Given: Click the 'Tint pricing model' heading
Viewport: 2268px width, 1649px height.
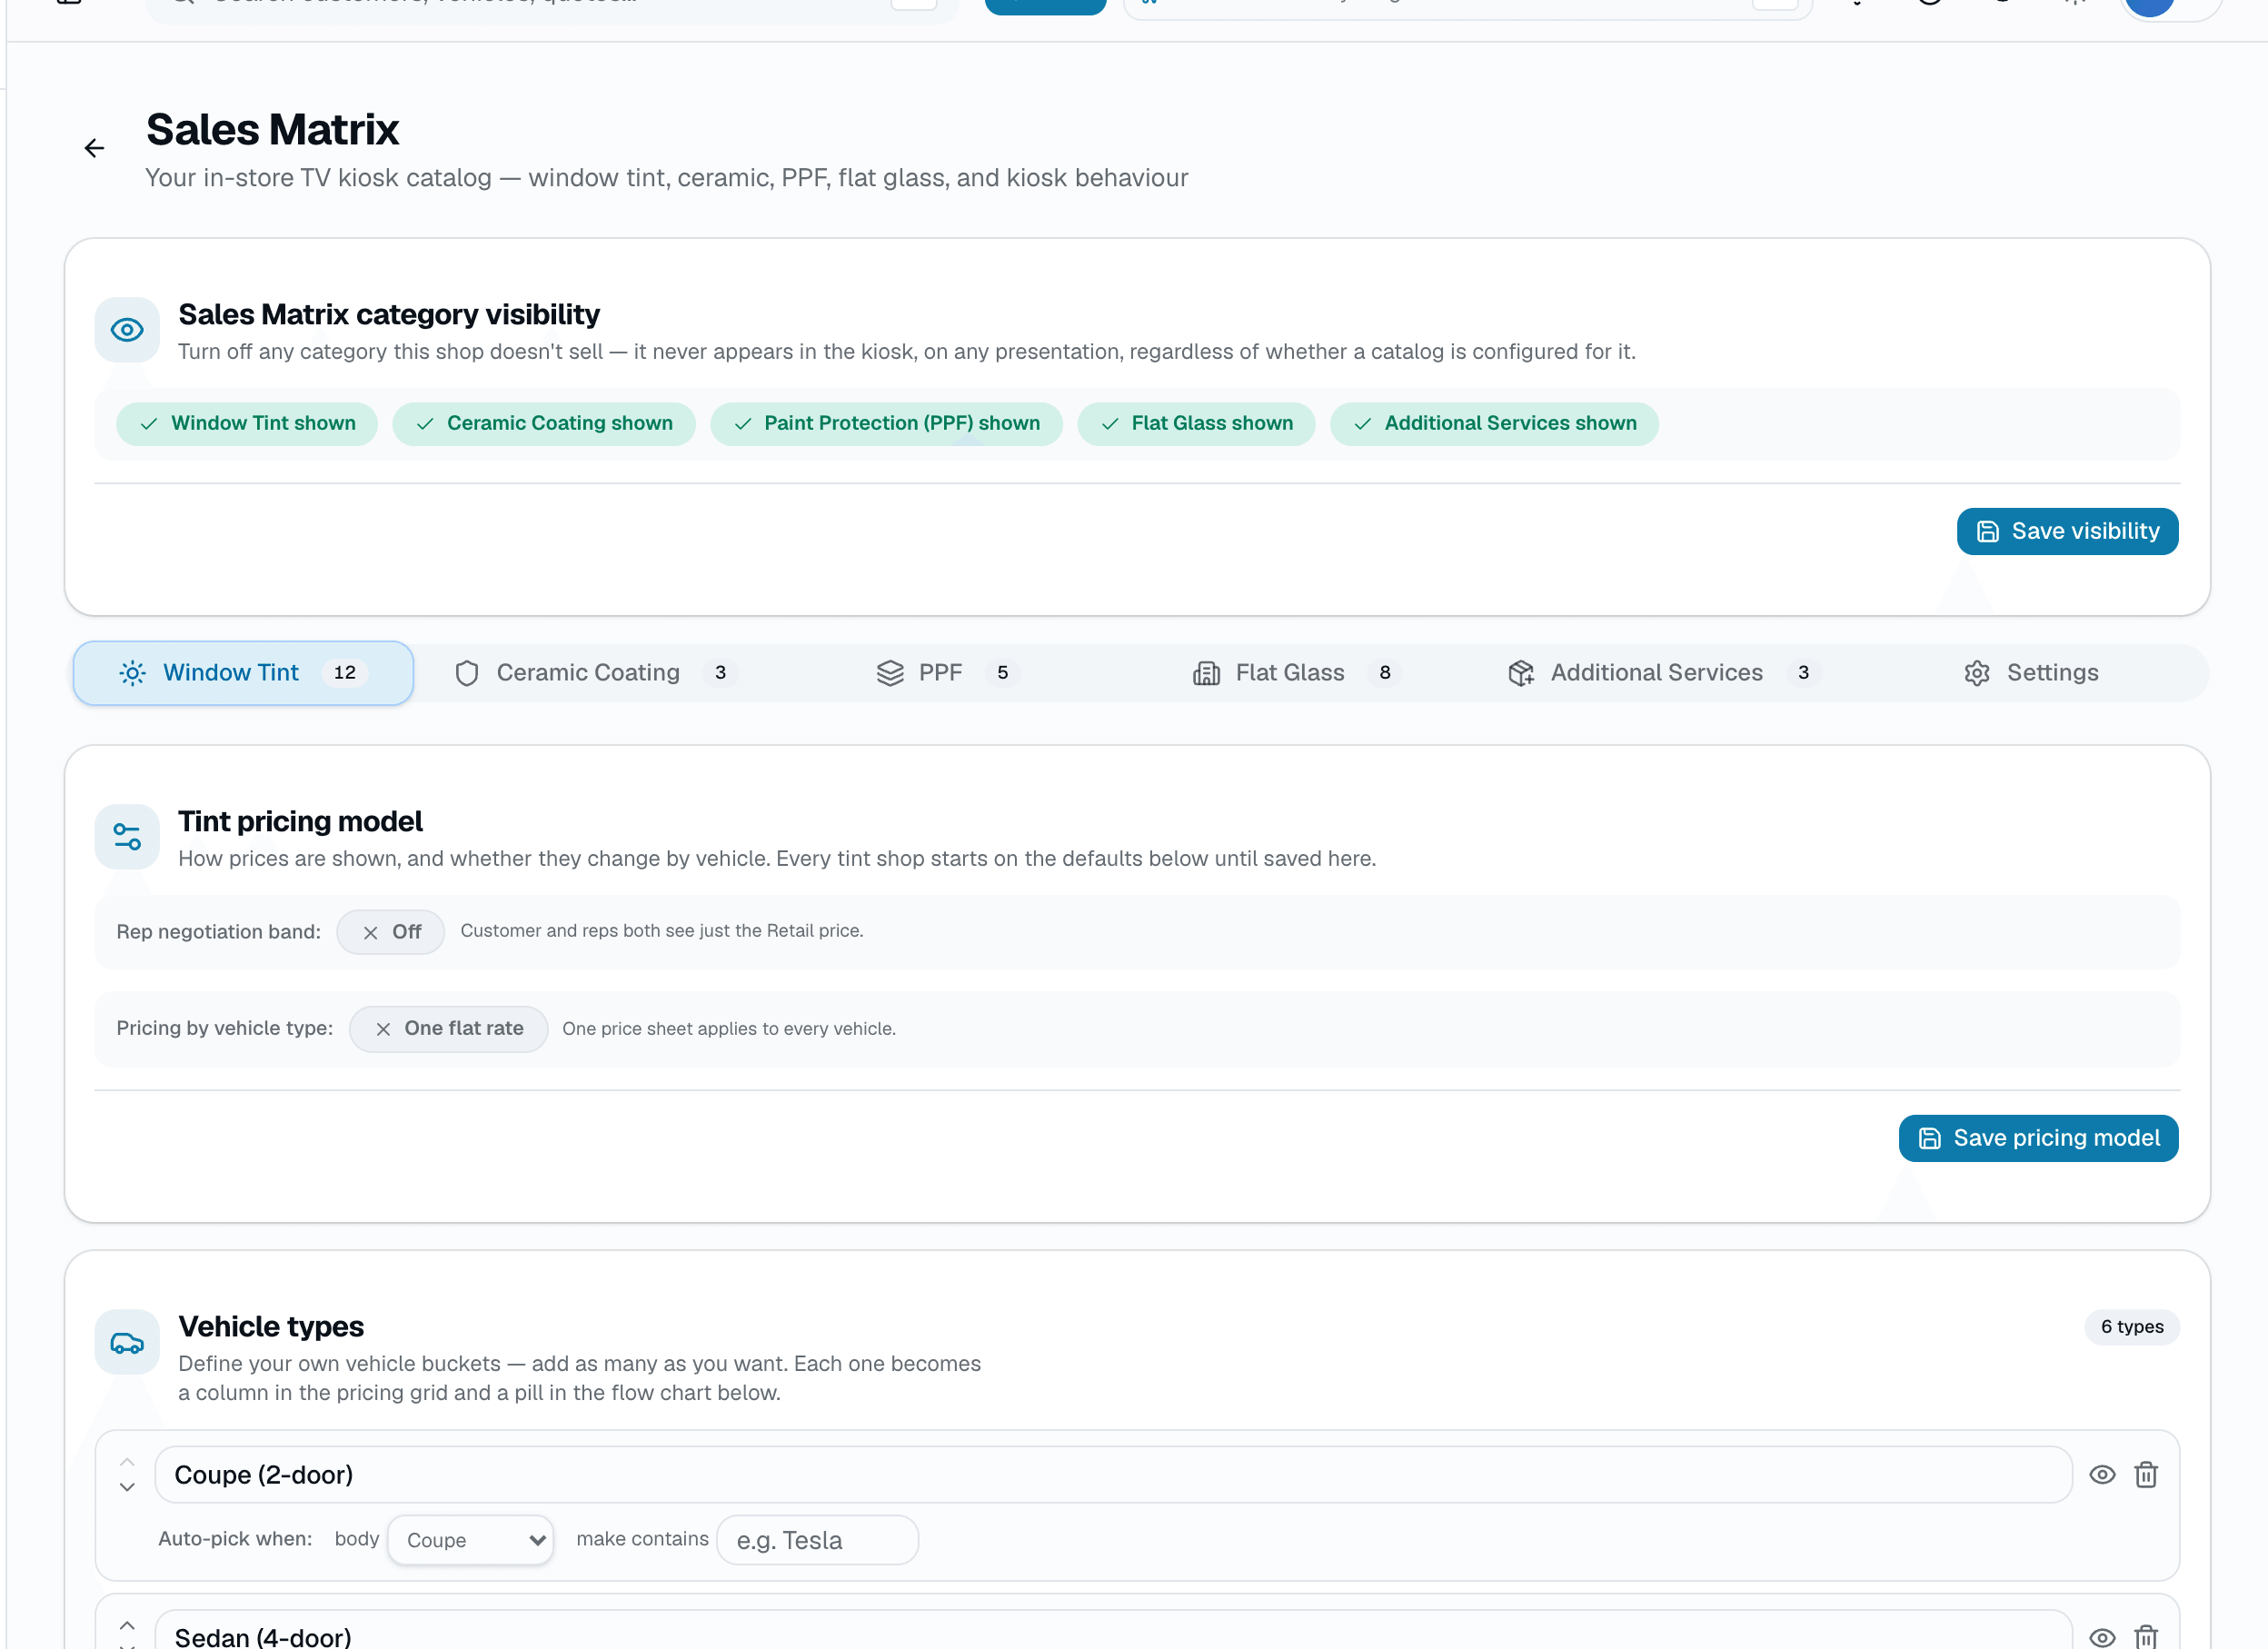Looking at the screenshot, I should point(300,822).
